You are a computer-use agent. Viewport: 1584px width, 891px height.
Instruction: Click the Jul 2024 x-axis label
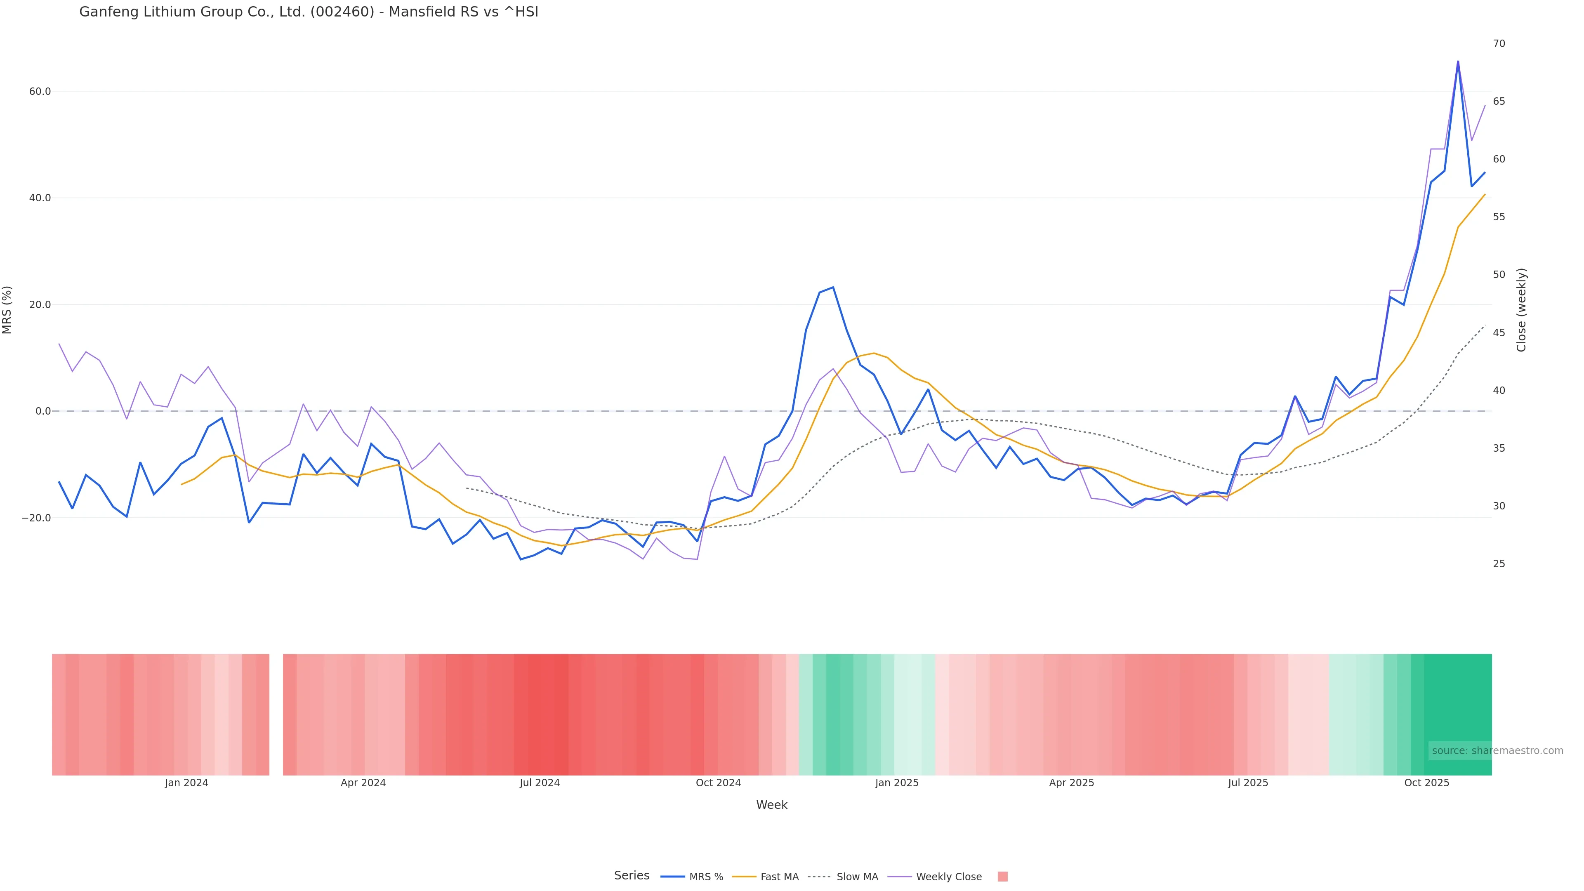coord(539,783)
